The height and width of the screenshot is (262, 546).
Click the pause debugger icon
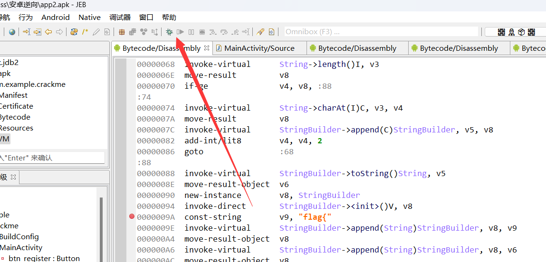pyautogui.click(x=191, y=32)
